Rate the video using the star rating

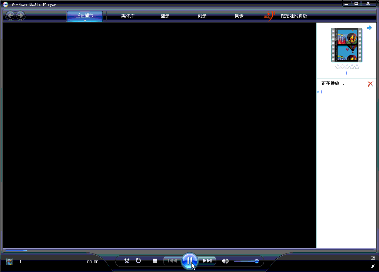tap(347, 67)
